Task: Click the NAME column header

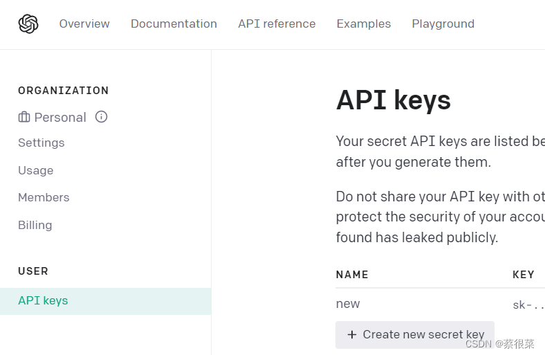Action: click(x=352, y=275)
